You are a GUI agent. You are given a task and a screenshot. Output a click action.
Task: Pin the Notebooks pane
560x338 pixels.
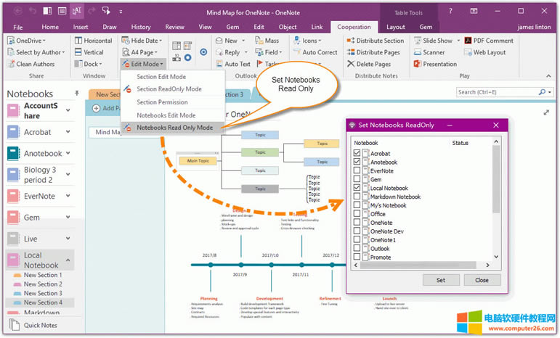(77, 93)
